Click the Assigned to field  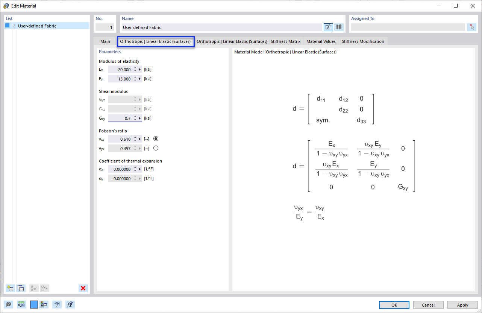coord(408,27)
